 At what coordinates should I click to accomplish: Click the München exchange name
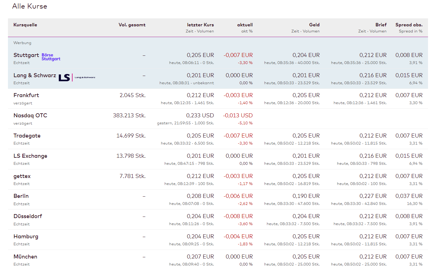pyautogui.click(x=25, y=257)
